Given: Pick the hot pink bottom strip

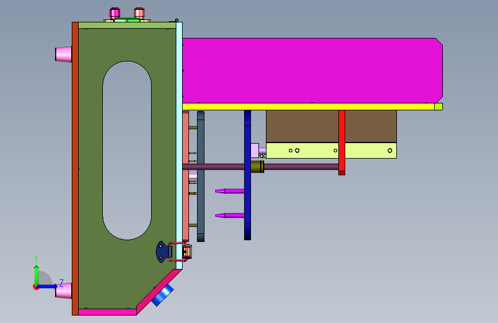Looking at the screenshot, I should click(x=107, y=312).
